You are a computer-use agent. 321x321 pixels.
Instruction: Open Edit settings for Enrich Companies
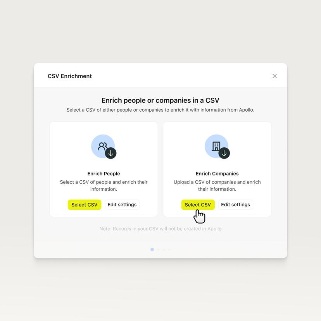click(235, 204)
